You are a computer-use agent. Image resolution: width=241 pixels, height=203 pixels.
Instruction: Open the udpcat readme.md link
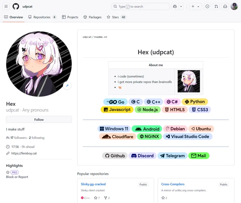[95, 37]
